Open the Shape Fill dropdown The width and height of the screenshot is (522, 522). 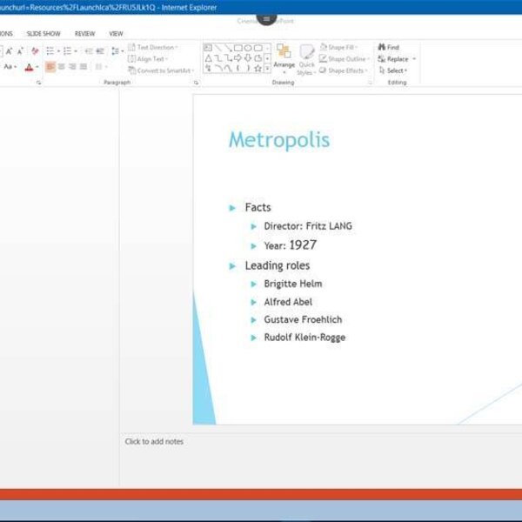(338, 47)
